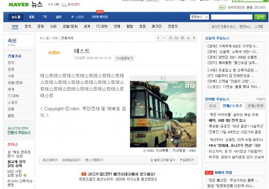Select 전문지 in the category menu bar
The image size is (269, 189).
172,26
